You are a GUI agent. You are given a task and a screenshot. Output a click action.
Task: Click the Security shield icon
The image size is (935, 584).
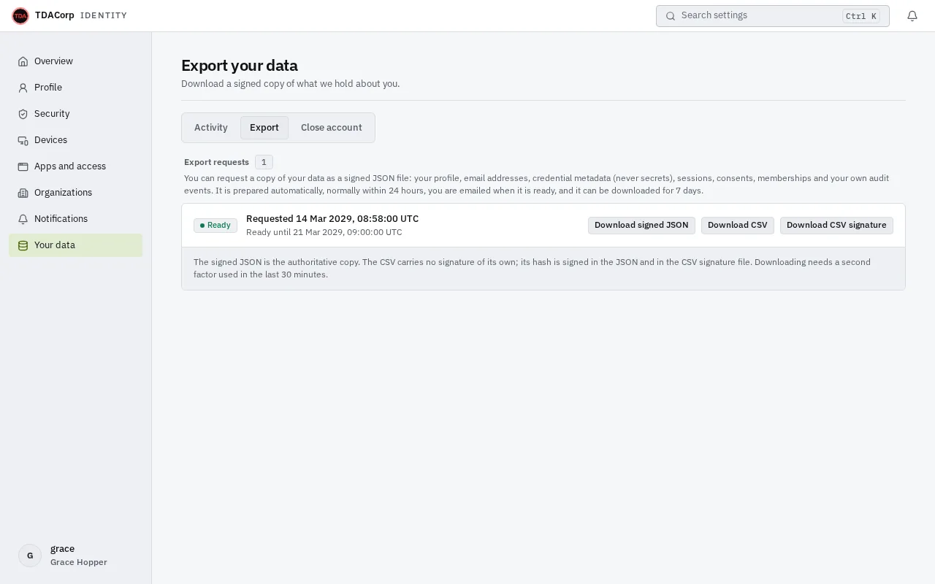pos(23,114)
